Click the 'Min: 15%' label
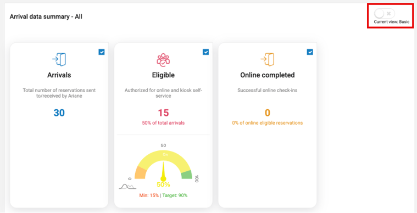Image resolution: width=417 pixels, height=213 pixels. 149,195
